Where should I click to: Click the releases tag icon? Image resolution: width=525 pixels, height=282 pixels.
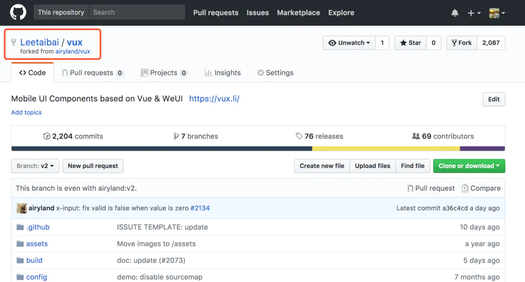(299, 136)
